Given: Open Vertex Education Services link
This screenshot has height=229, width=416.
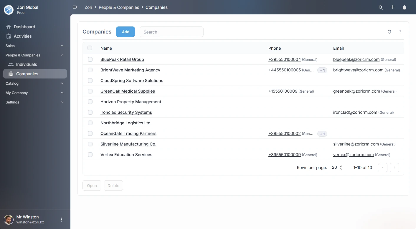Looking at the screenshot, I should (126, 155).
